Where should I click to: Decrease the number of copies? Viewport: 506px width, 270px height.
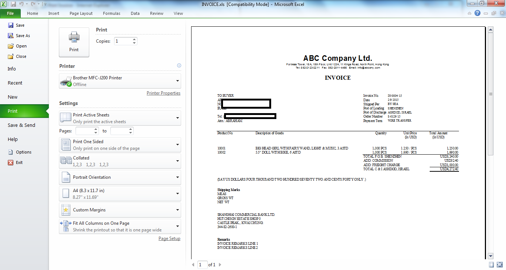coord(134,43)
